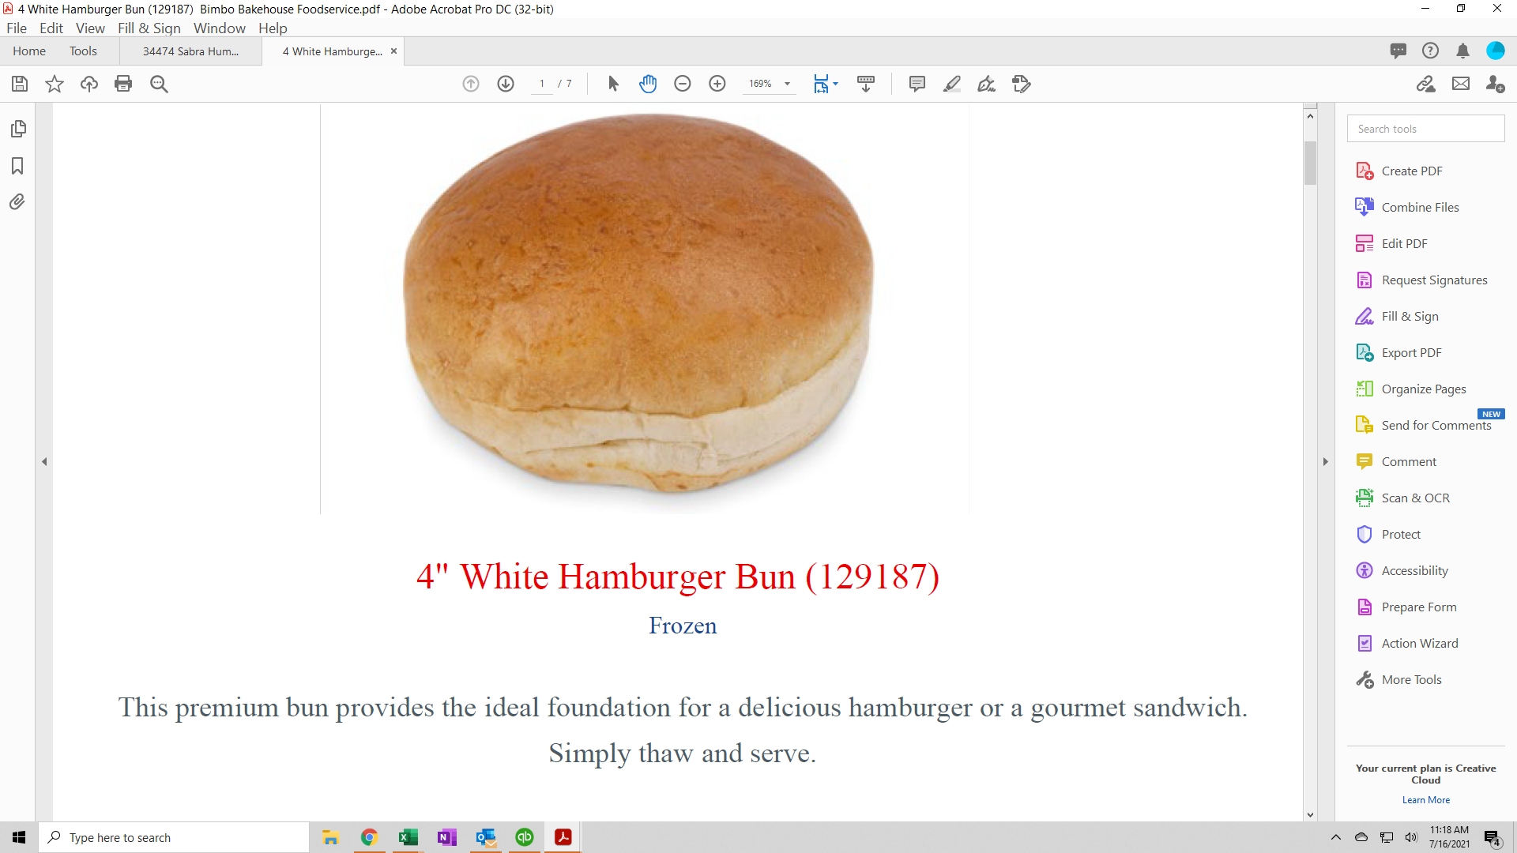Share with others using the person-plus icon
Screen dimensions: 1517x853
pos(1496,84)
